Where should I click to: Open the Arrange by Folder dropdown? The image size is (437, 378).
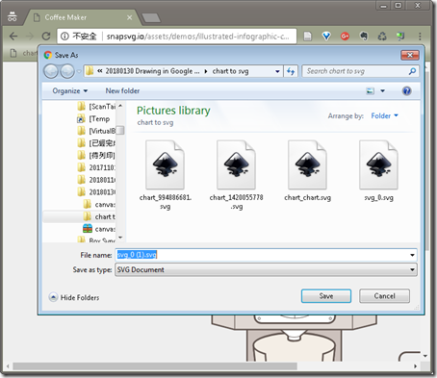click(x=384, y=115)
